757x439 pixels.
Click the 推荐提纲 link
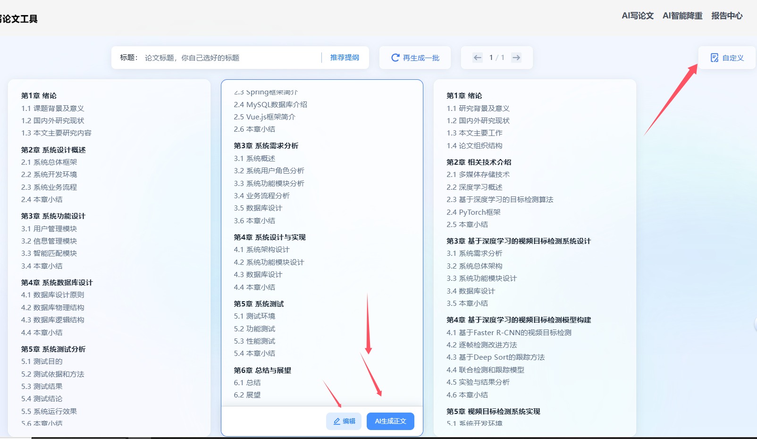(x=345, y=58)
